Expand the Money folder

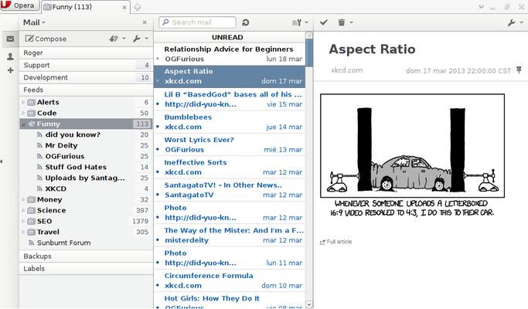pyautogui.click(x=23, y=199)
